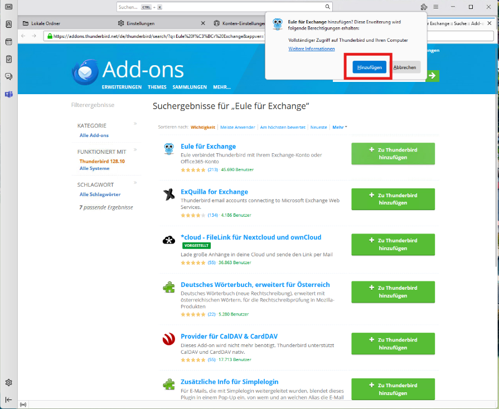Open the Weitere Informationen link
The image size is (499, 409).
click(312, 48)
